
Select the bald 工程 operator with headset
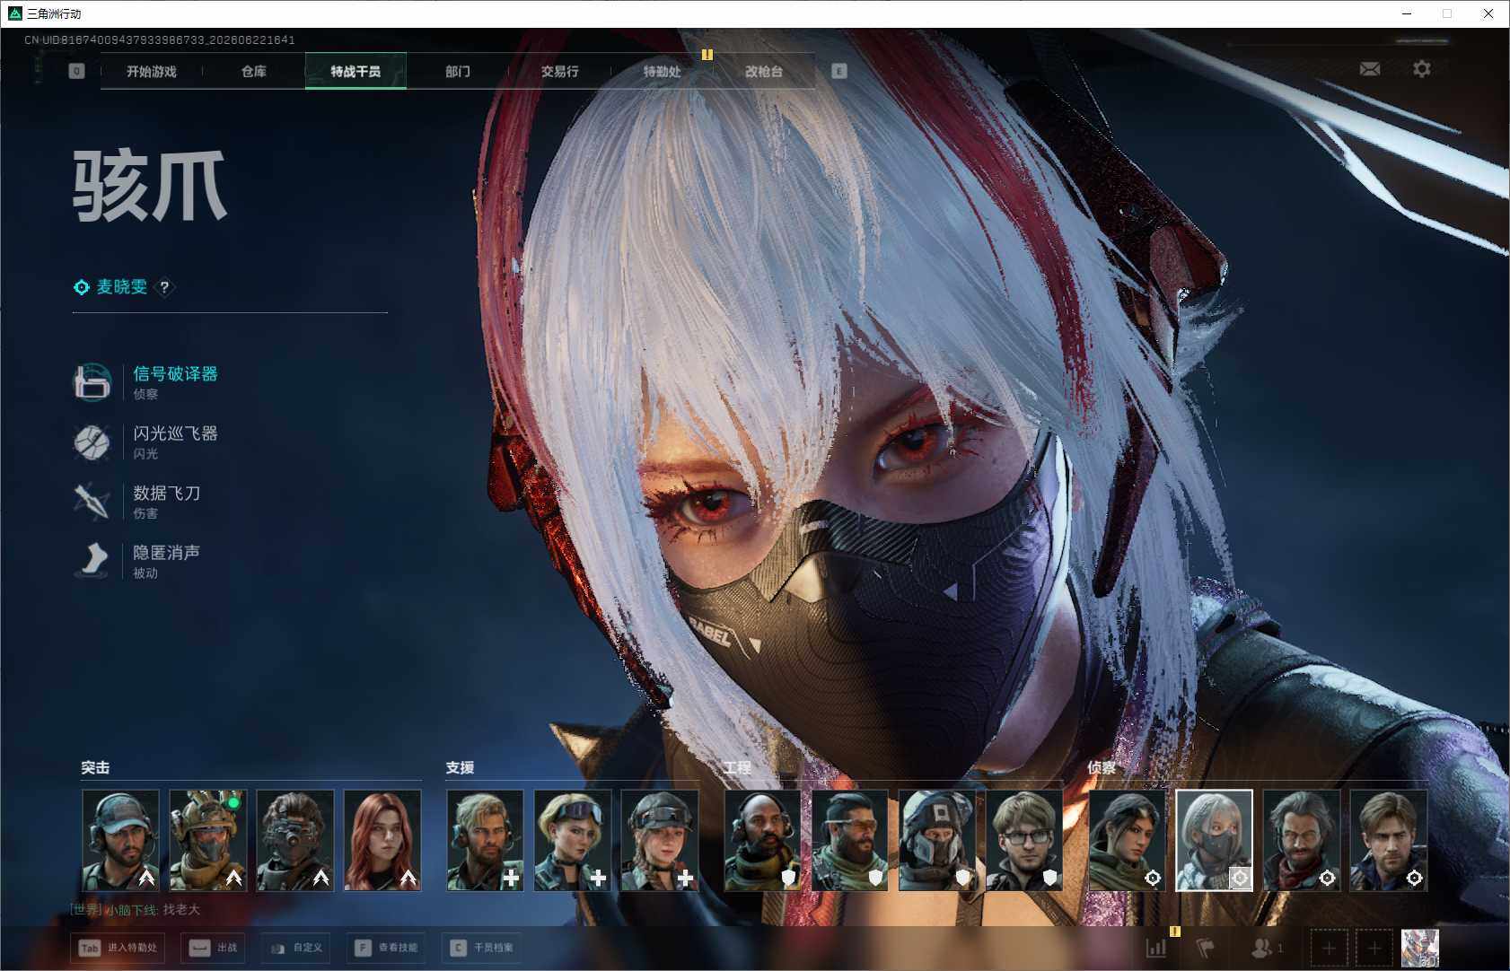[x=762, y=840]
